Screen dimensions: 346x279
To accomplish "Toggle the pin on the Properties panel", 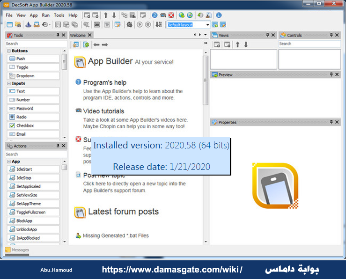I will (x=331, y=122).
